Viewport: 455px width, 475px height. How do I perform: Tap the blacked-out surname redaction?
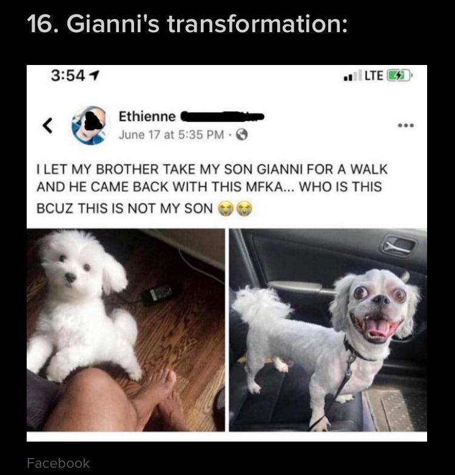coord(223,117)
